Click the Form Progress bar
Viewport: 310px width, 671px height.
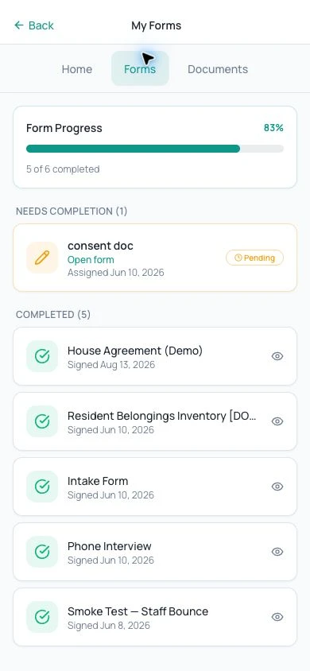(155, 149)
